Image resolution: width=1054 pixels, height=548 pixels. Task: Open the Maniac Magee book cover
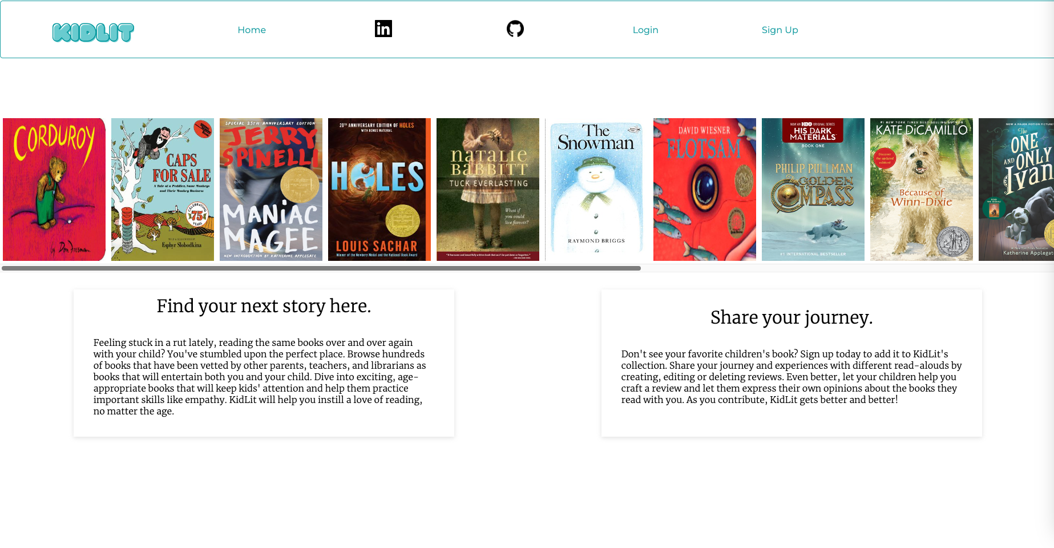271,190
